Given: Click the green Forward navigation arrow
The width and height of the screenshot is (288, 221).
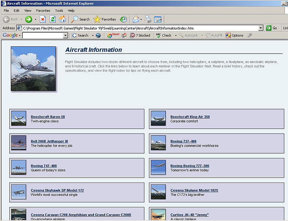Looking at the screenshot, I should (28, 19).
